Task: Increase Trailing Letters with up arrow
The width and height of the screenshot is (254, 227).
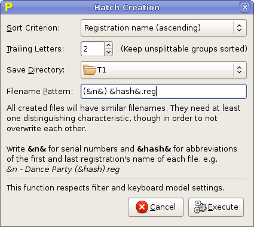Action: pos(108,46)
